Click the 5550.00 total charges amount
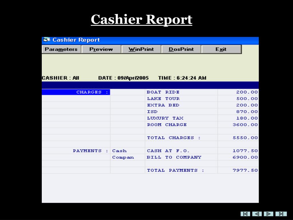Screen dimensions: 293x220 coord(245,138)
